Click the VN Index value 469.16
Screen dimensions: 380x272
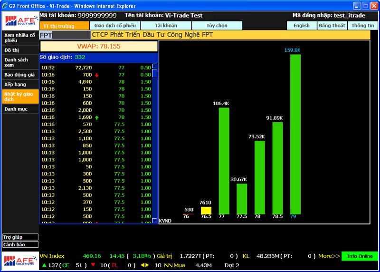pos(92,256)
